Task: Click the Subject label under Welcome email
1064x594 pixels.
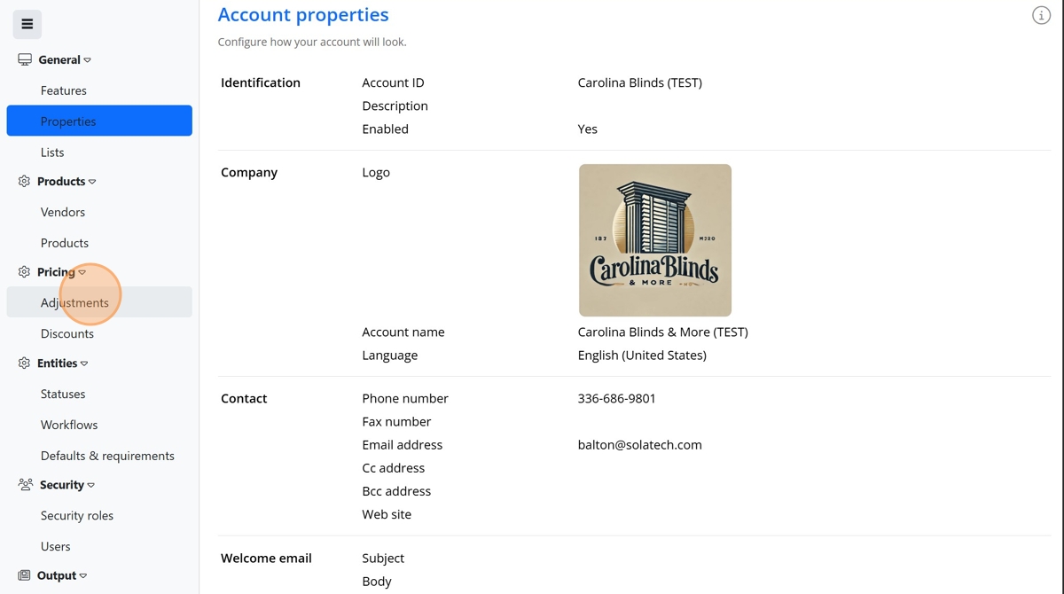Action: tap(383, 558)
